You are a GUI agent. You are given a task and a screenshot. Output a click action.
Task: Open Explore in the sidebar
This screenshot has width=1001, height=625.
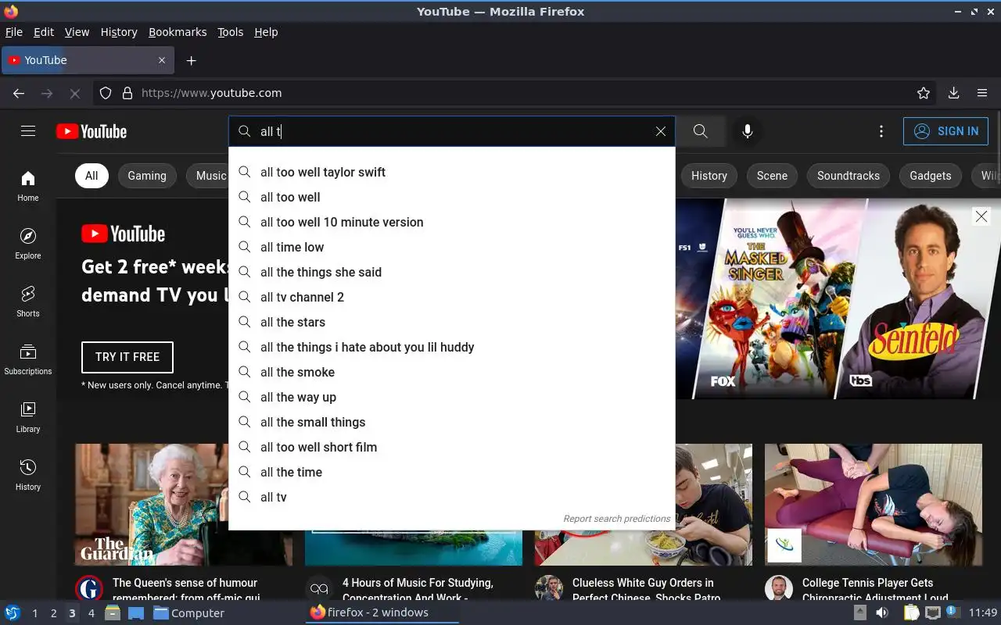click(28, 245)
